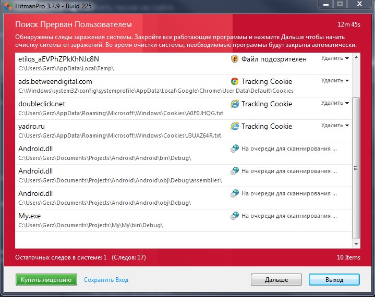This screenshot has width=375, height=297.
Task: Click the Internet Explorer icon for yadro.ru
Action: (x=235, y=126)
